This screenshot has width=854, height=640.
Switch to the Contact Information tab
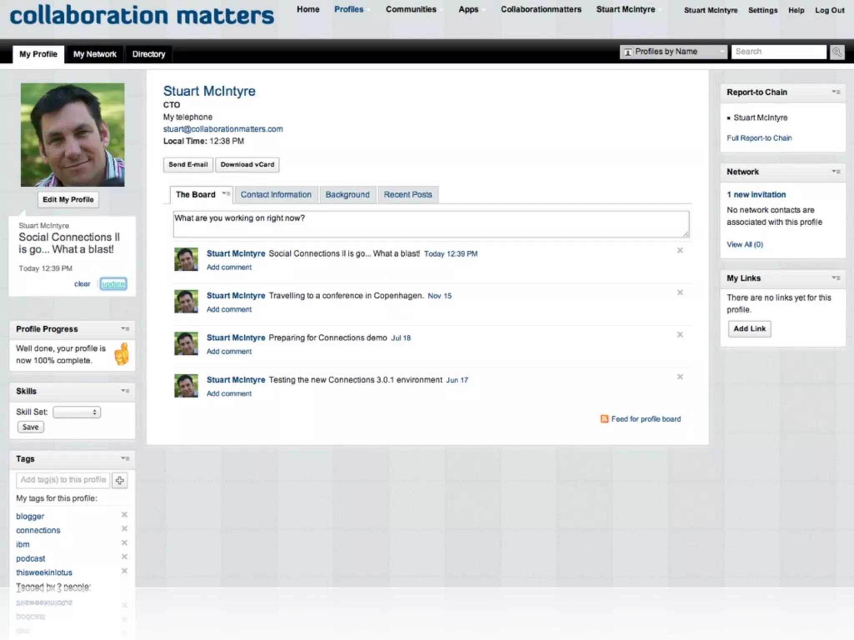coord(276,195)
